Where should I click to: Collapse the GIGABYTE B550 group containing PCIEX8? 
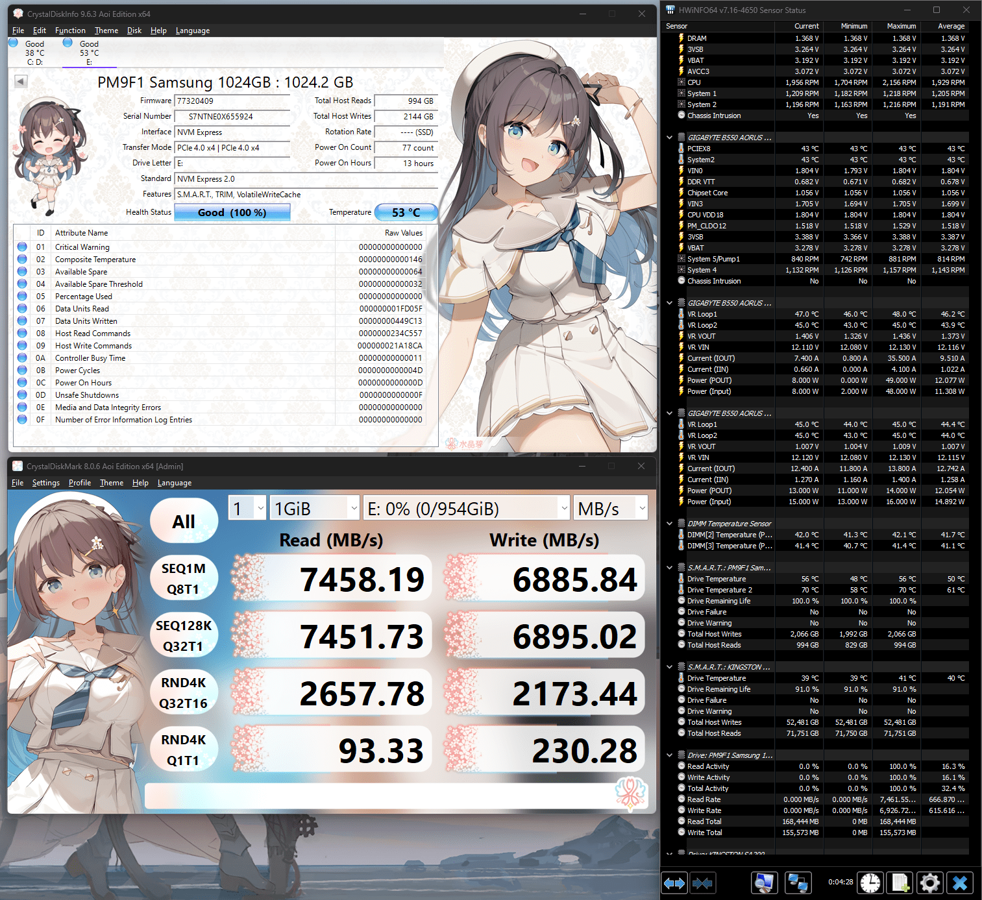[x=670, y=138]
